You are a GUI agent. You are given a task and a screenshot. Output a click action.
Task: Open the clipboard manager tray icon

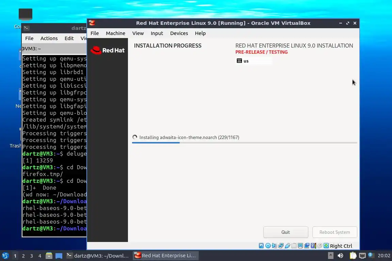point(353,256)
